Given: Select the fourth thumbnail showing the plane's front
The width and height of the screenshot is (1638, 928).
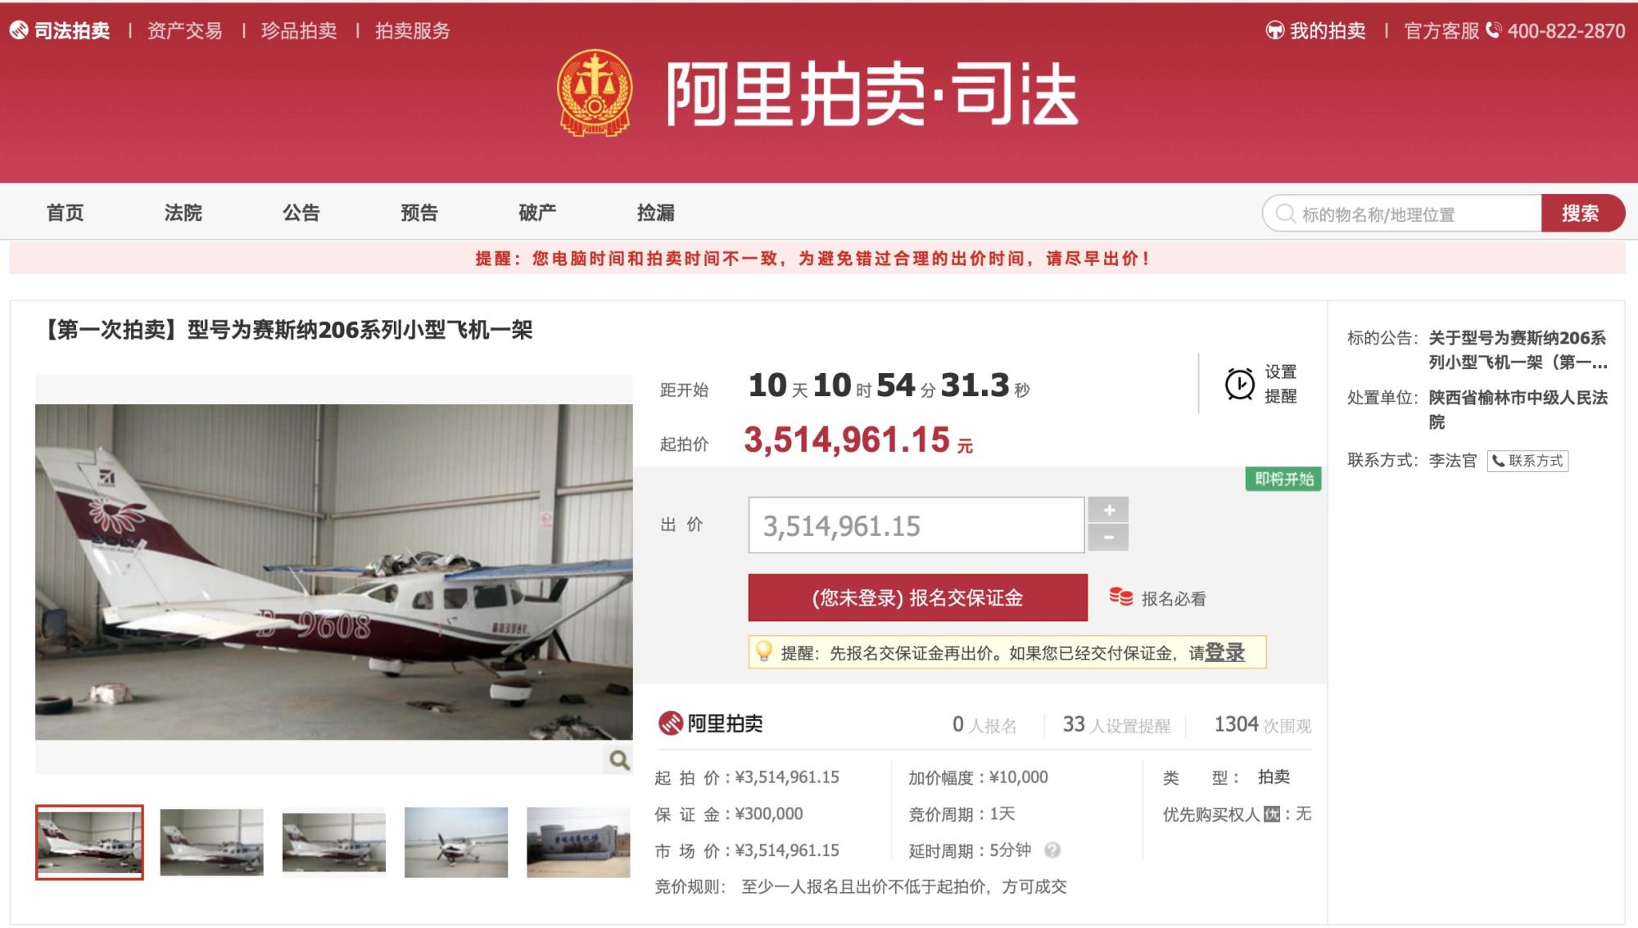Looking at the screenshot, I should click(x=456, y=842).
